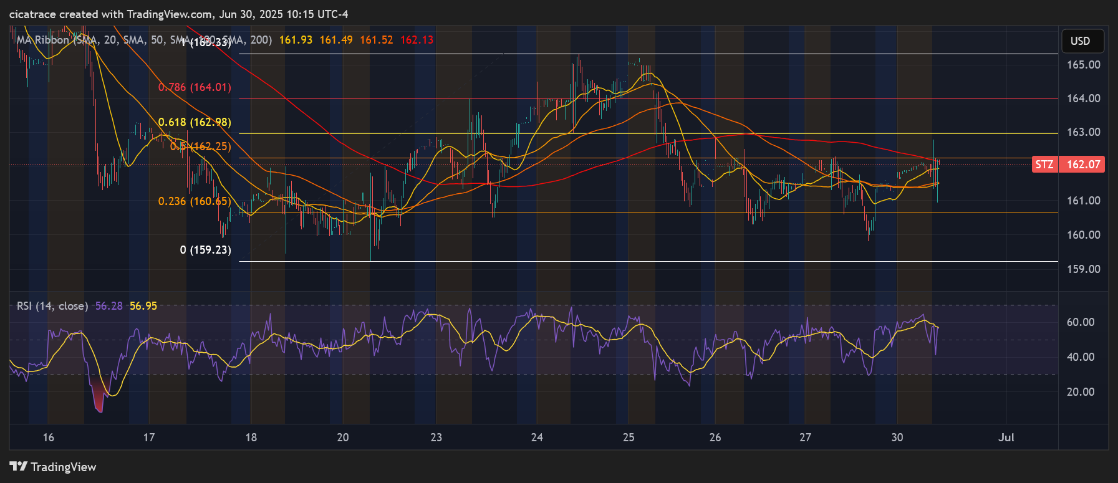Viewport: 1118px width, 483px height.
Task: Click the 161.49 SMA 50 value
Action: (336, 40)
